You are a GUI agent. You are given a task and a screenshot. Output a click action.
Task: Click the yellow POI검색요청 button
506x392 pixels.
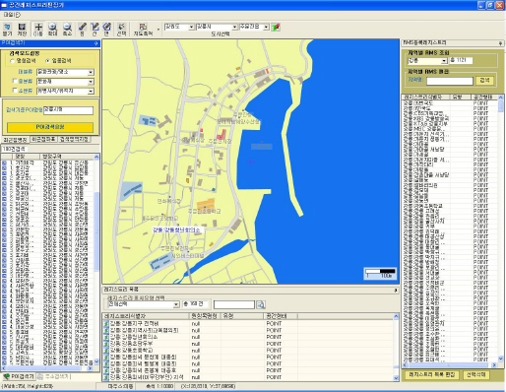50,127
